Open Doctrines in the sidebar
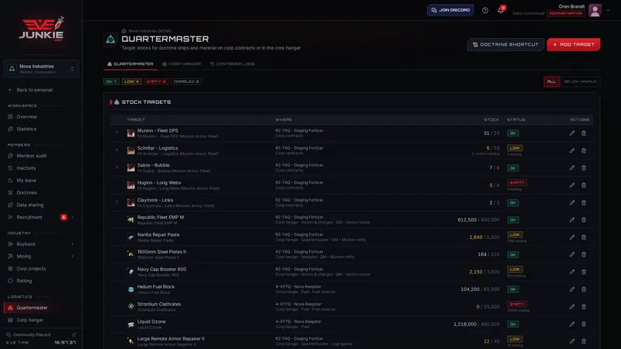Viewport: 621px width, 349px height. pos(26,192)
